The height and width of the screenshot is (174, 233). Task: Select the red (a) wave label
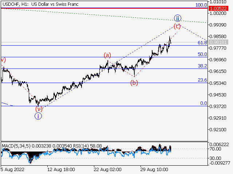(x=107, y=55)
